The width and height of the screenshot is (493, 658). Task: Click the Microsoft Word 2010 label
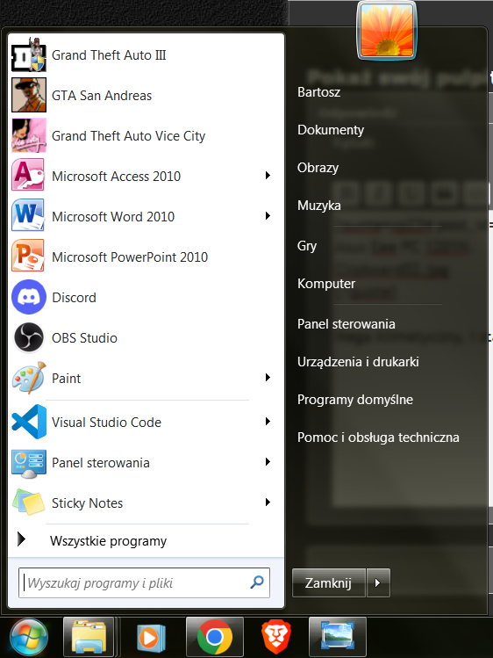click(113, 216)
